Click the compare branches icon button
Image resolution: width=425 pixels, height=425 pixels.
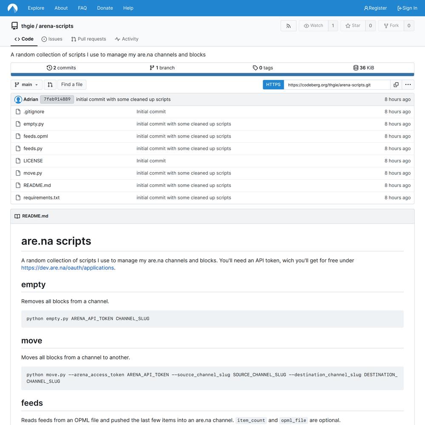point(50,85)
